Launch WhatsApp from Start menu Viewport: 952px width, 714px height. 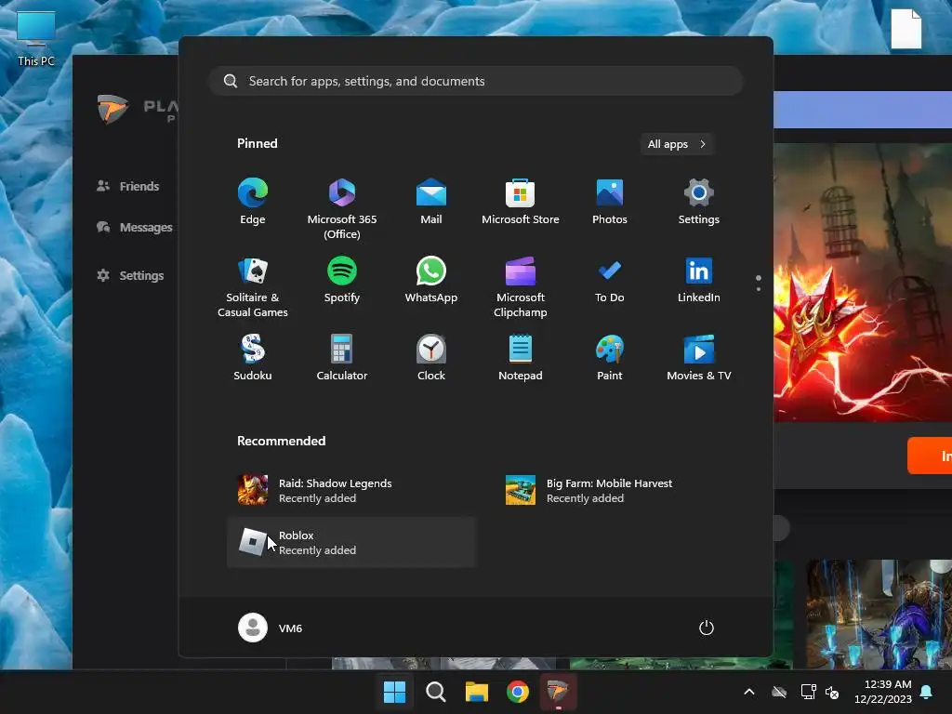431,281
